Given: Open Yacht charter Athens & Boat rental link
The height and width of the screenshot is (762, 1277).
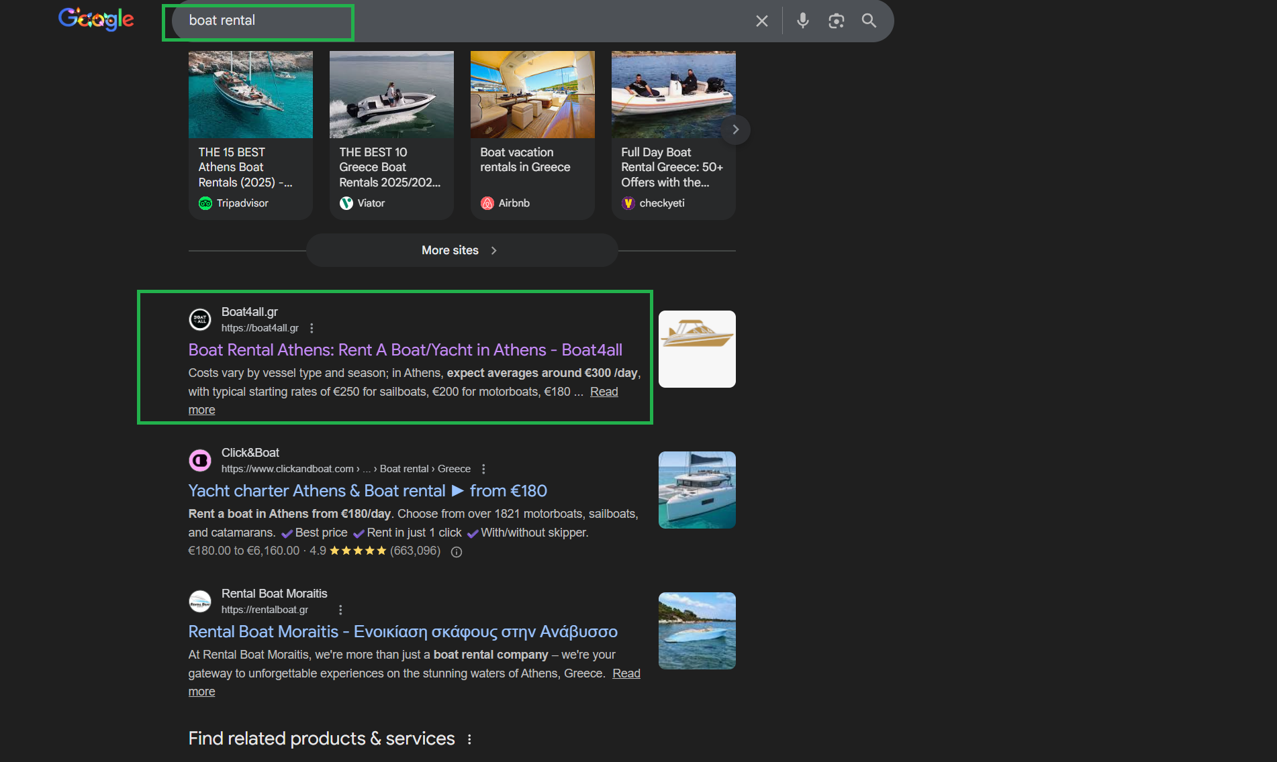Looking at the screenshot, I should (367, 491).
